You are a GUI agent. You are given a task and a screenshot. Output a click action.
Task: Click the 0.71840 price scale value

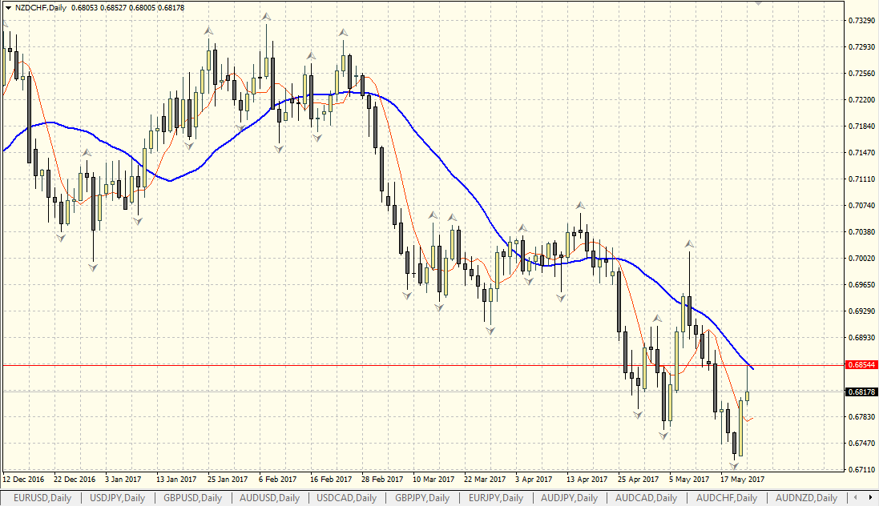click(861, 126)
